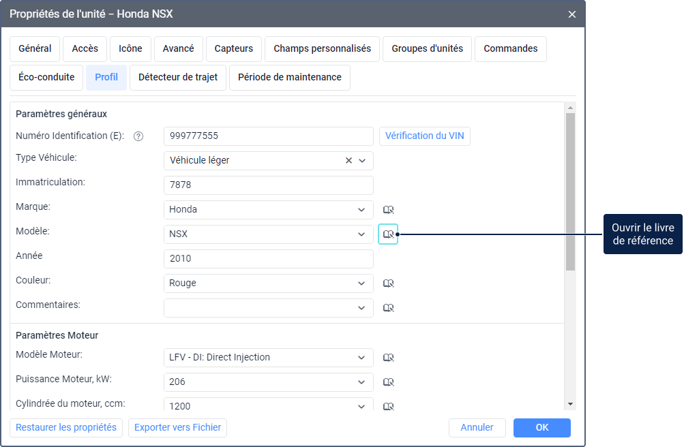Expand the Marque dropdown showing Honda
The width and height of the screenshot is (684, 447).
click(361, 210)
